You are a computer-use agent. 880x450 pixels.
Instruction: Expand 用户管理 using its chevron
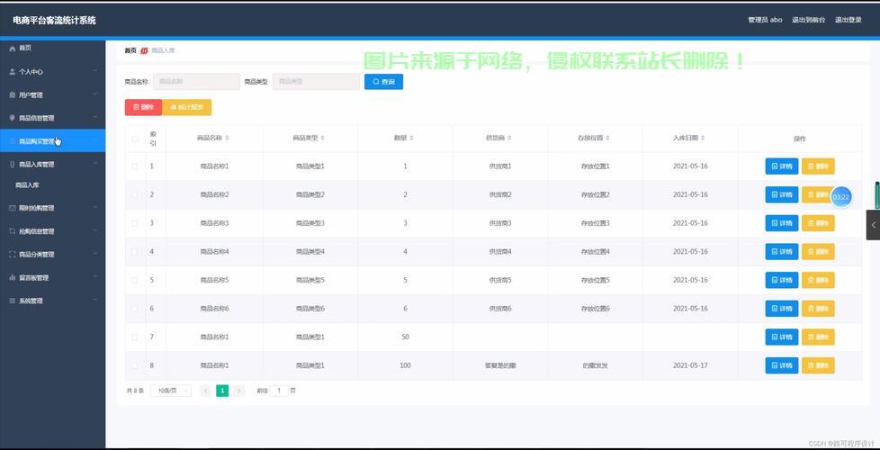click(94, 95)
